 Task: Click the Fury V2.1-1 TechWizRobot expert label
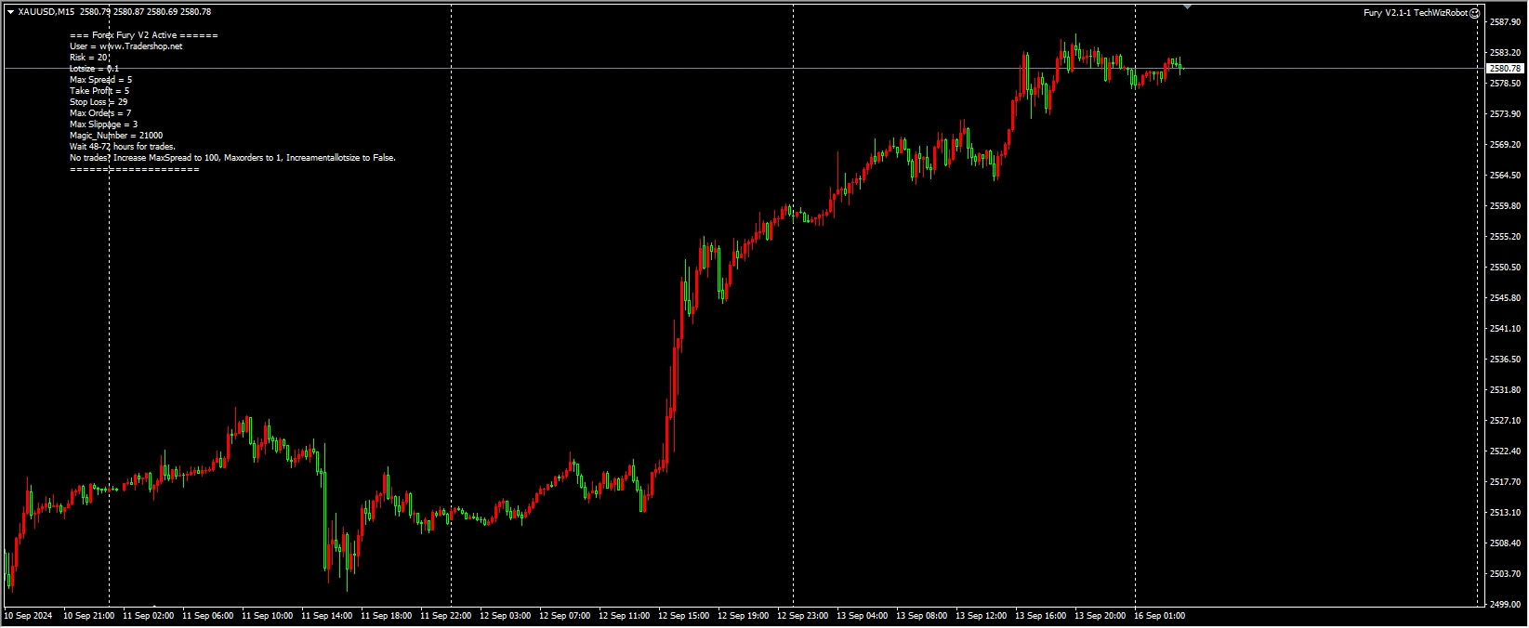1416,13
